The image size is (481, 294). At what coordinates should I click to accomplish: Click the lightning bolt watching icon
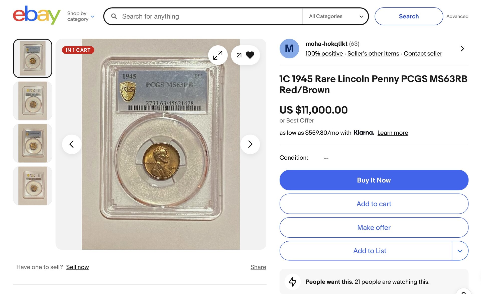click(293, 281)
